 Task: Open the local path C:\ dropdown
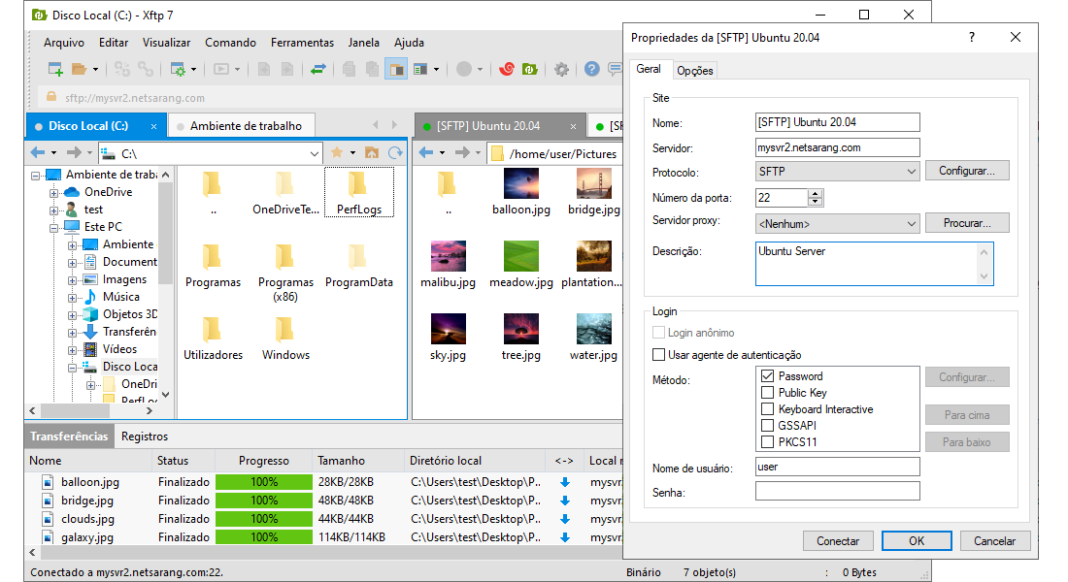[314, 154]
